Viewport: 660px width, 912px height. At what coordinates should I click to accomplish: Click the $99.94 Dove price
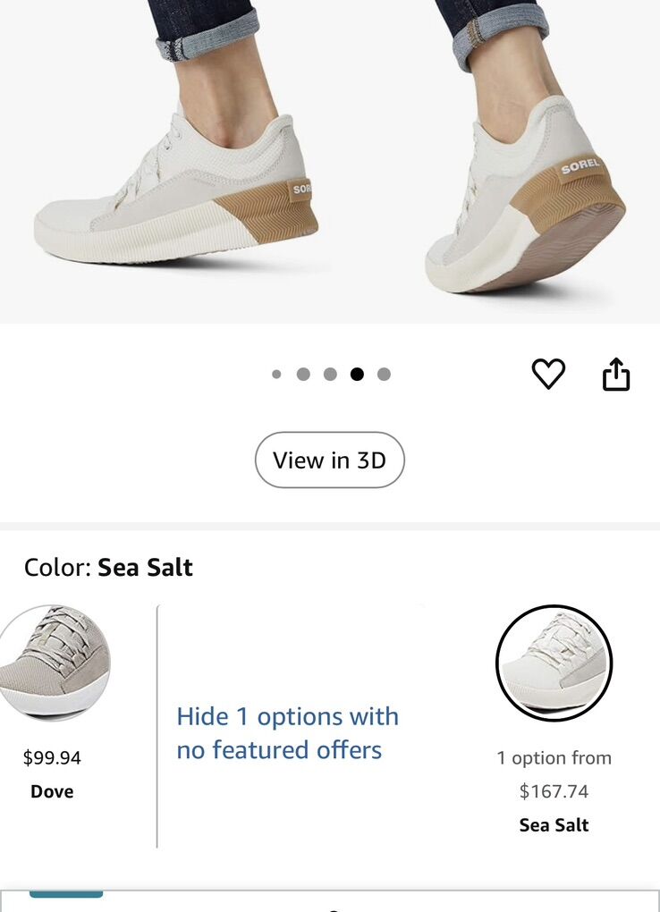click(x=52, y=758)
